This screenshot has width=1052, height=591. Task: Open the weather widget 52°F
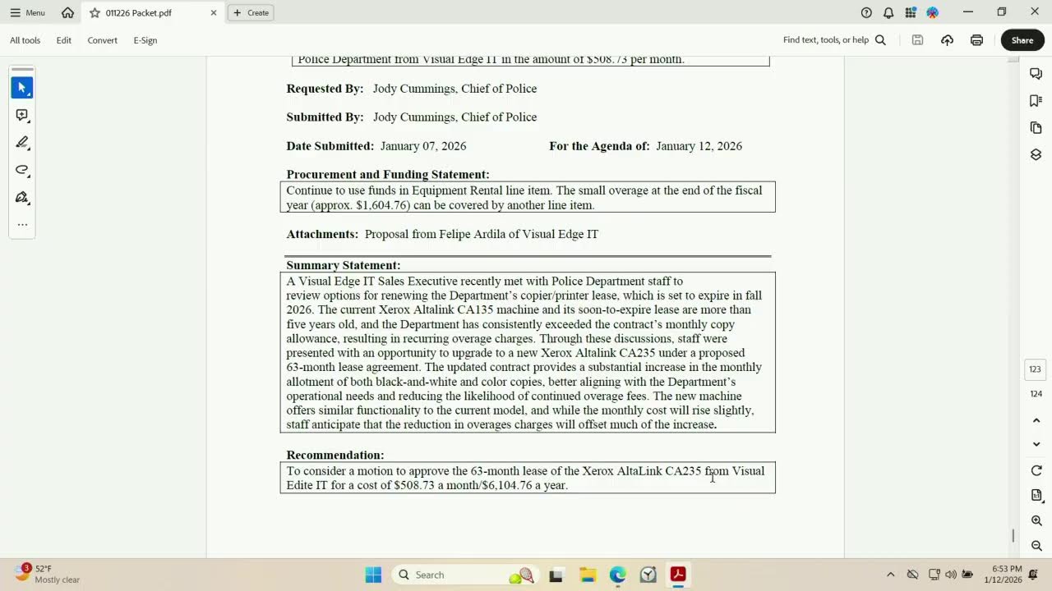click(x=47, y=575)
